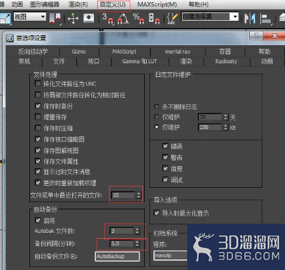Click the recent files count field

[123, 195]
